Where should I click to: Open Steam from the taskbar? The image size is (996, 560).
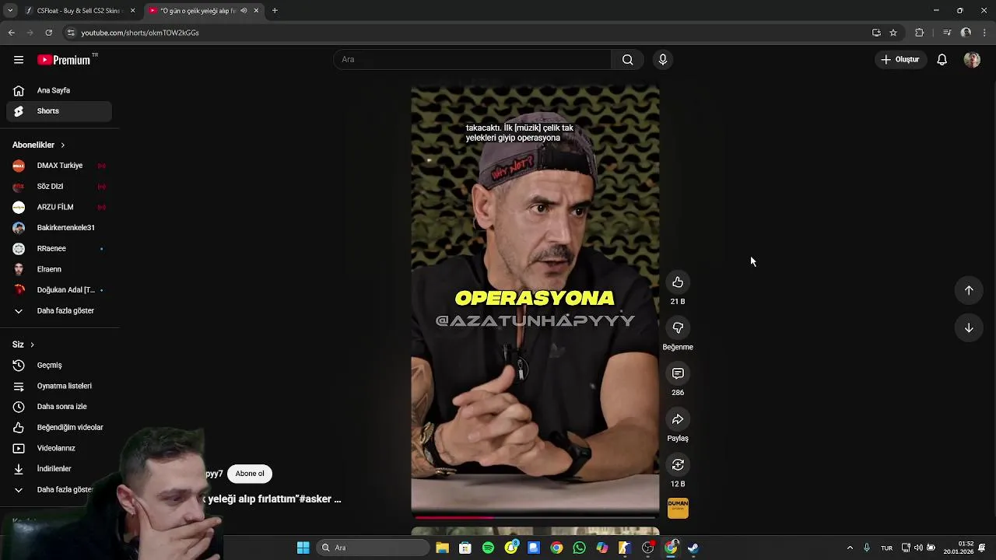[x=693, y=548]
